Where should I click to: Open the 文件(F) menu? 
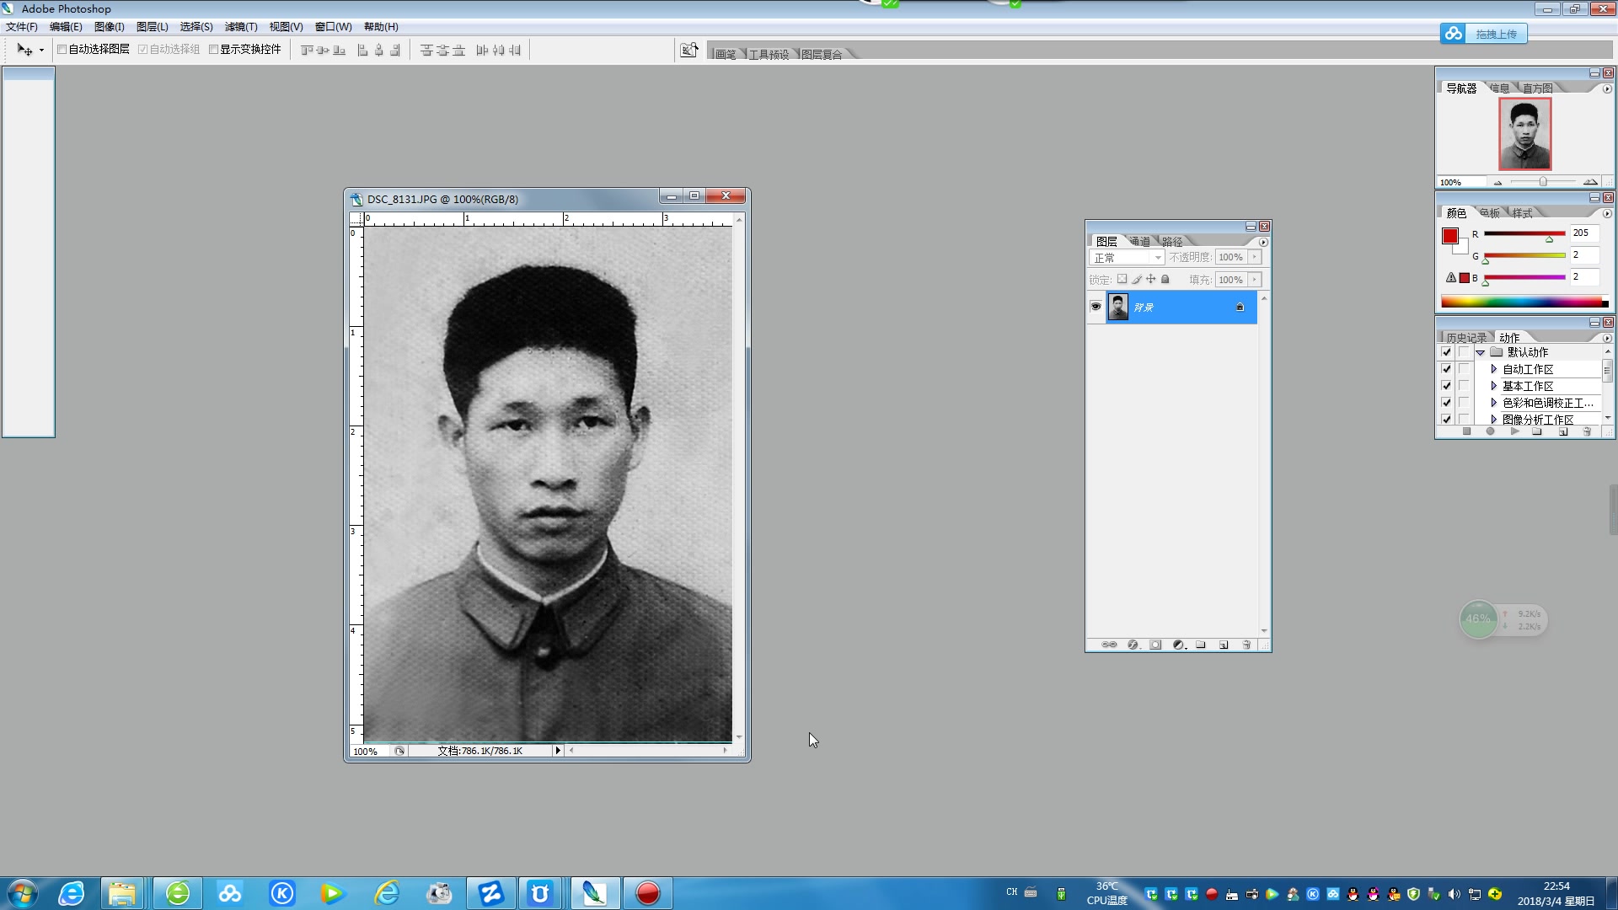click(22, 27)
